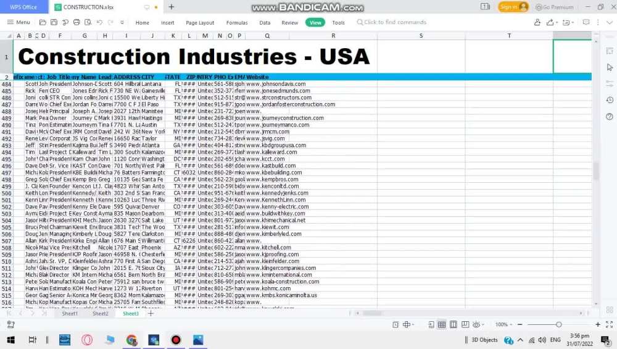This screenshot has width=617, height=349.
Task: Click the WPS Office home tab
Action: 23,7
